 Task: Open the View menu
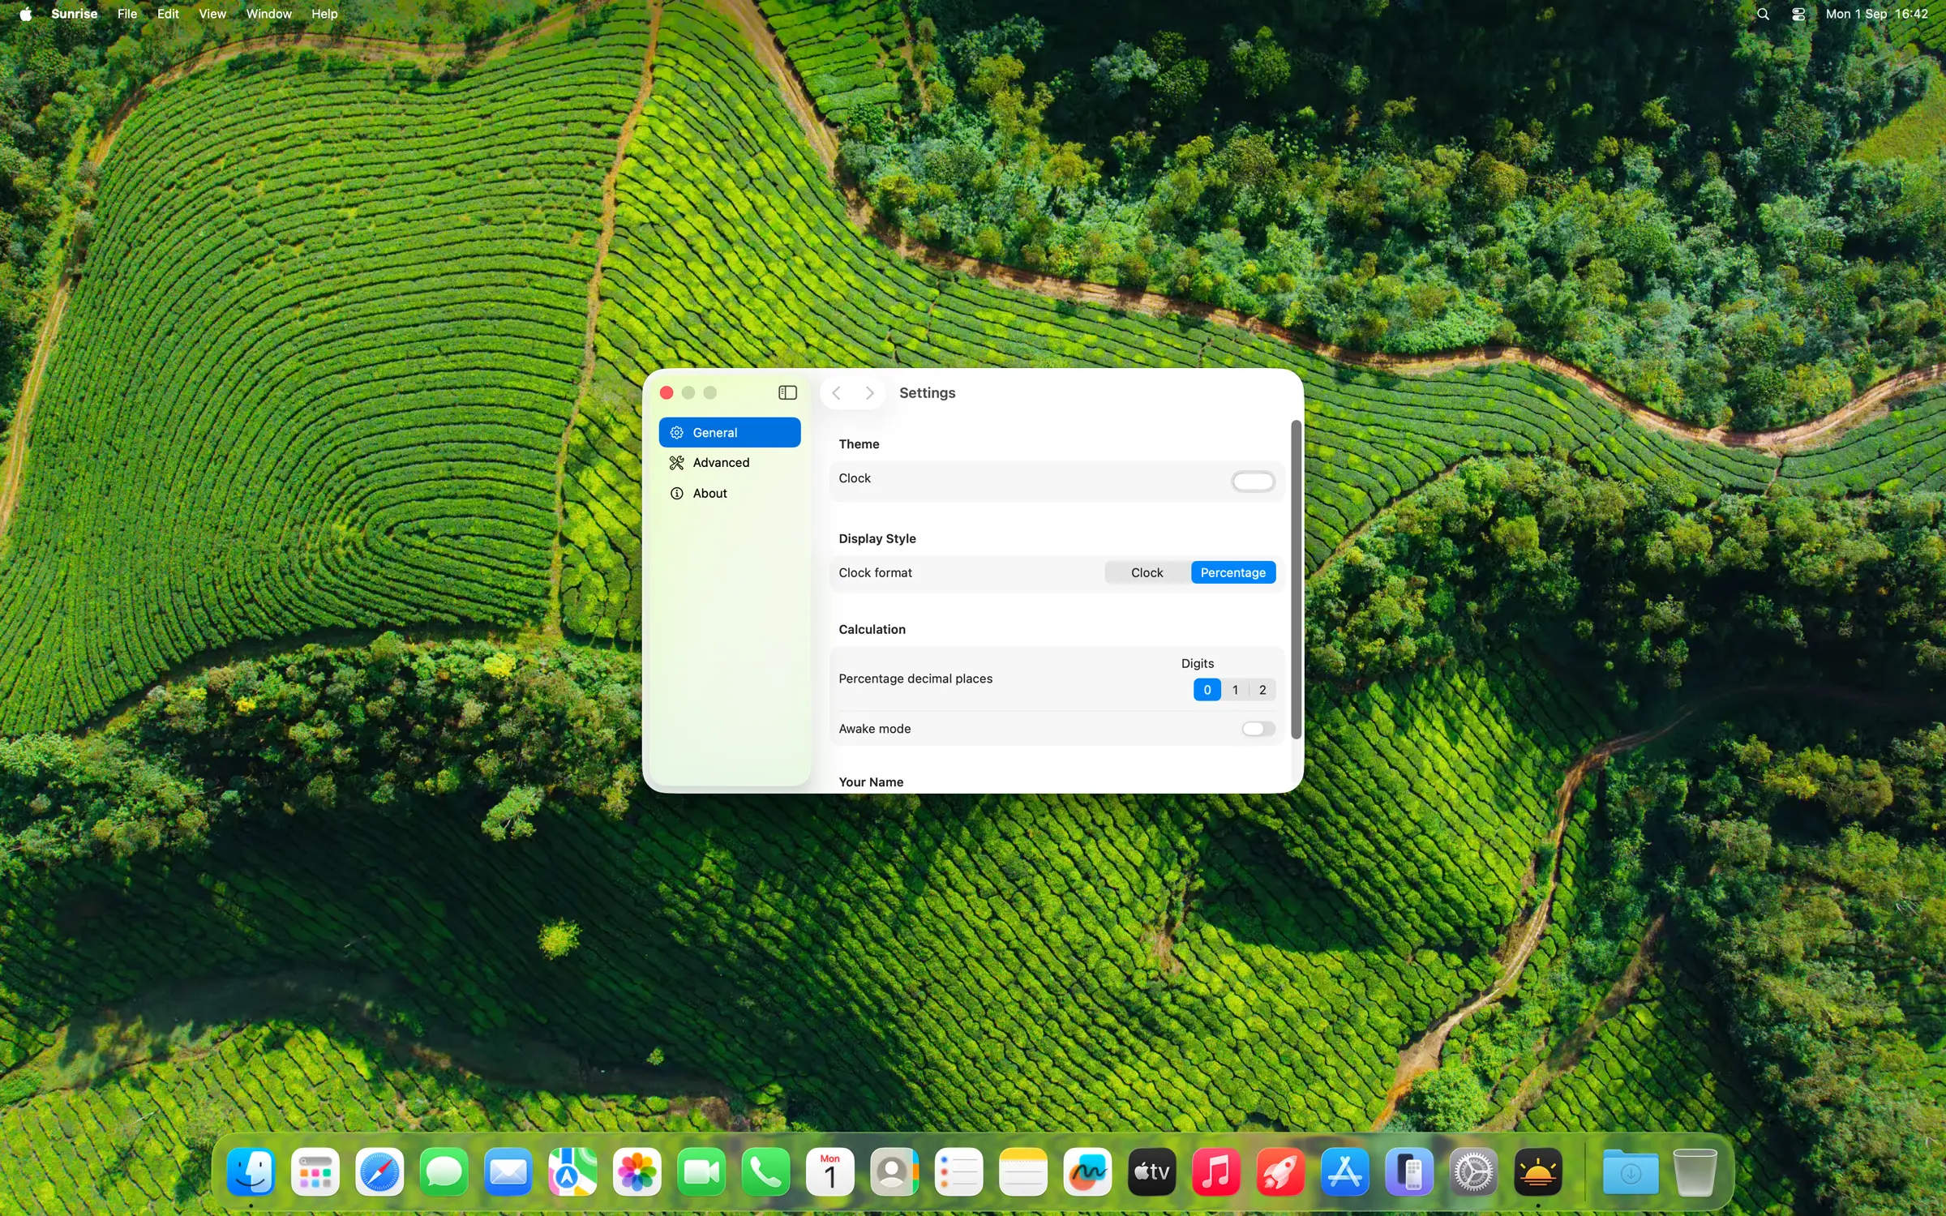point(212,14)
